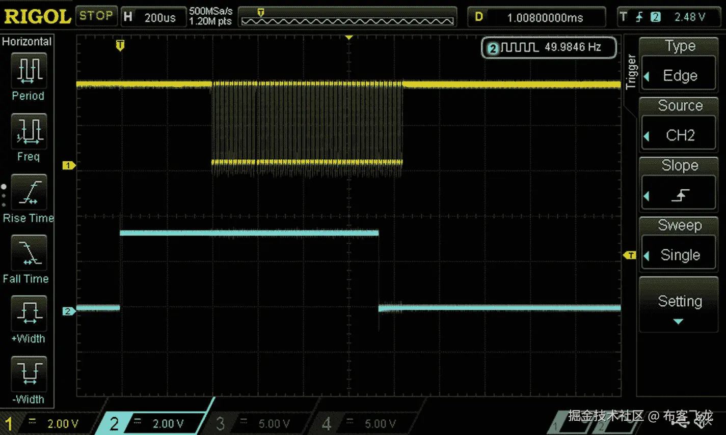Click the STOP run status indicator
The image size is (726, 435).
(96, 16)
